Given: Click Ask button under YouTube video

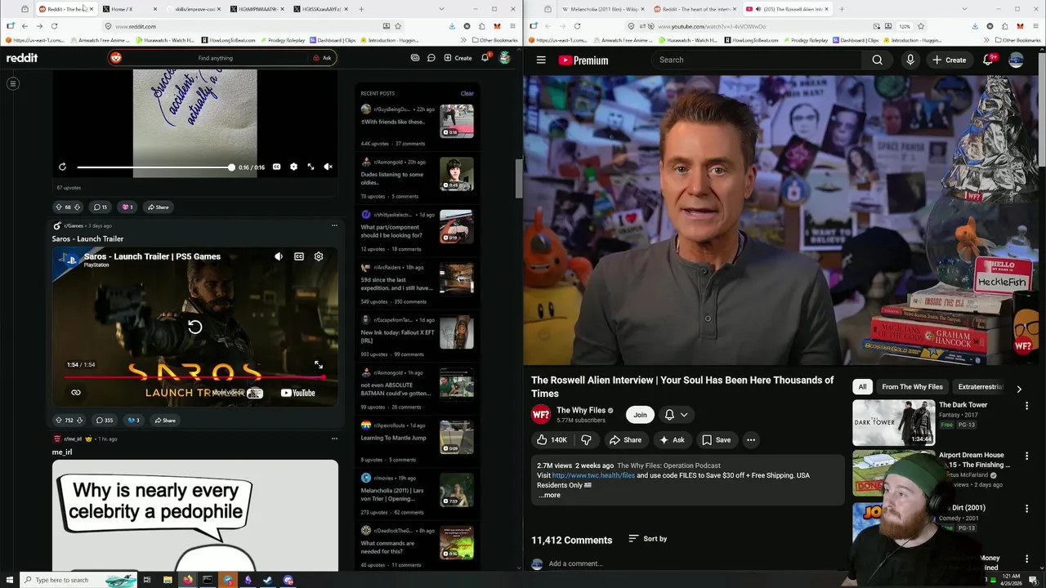Looking at the screenshot, I should 671,440.
